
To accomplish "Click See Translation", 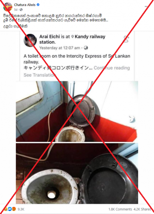I will [40, 75].
